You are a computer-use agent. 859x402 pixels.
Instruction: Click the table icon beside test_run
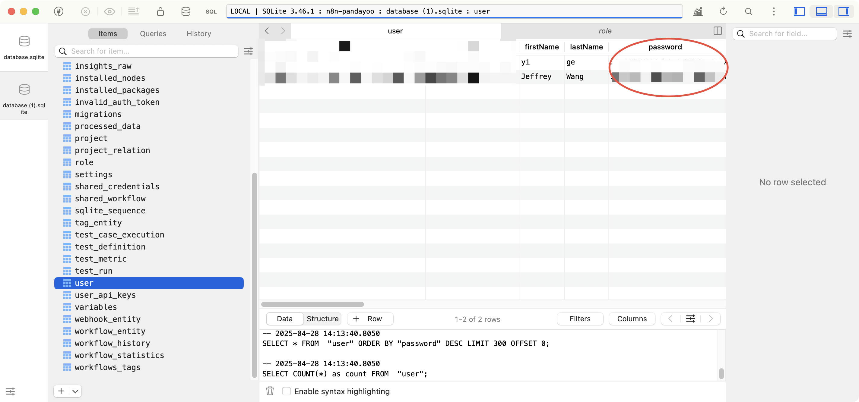pos(67,271)
